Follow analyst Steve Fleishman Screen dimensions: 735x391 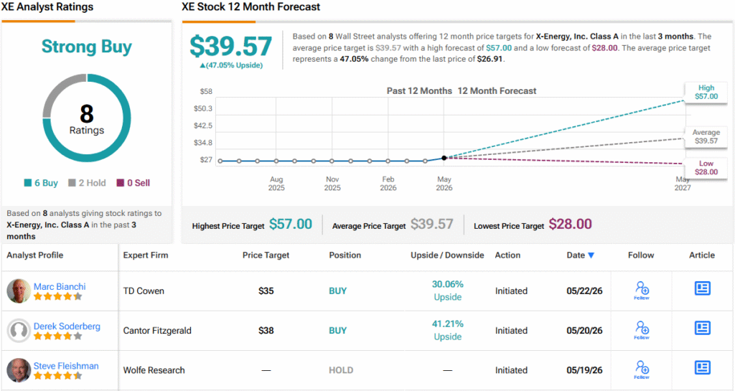click(x=642, y=370)
